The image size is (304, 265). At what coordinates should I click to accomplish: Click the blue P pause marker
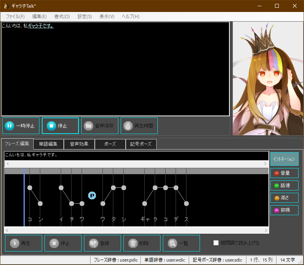pos(92,195)
